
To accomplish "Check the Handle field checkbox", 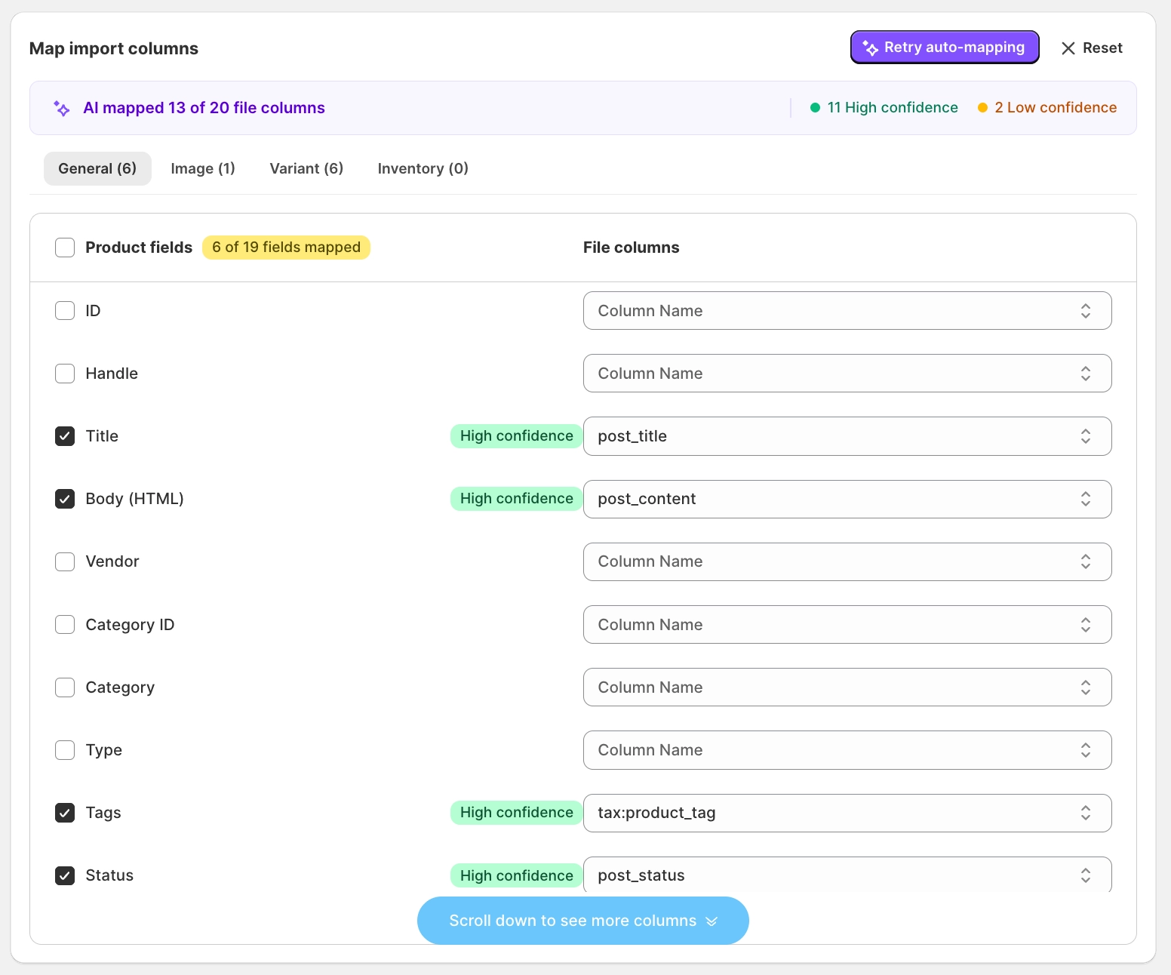I will click(65, 374).
